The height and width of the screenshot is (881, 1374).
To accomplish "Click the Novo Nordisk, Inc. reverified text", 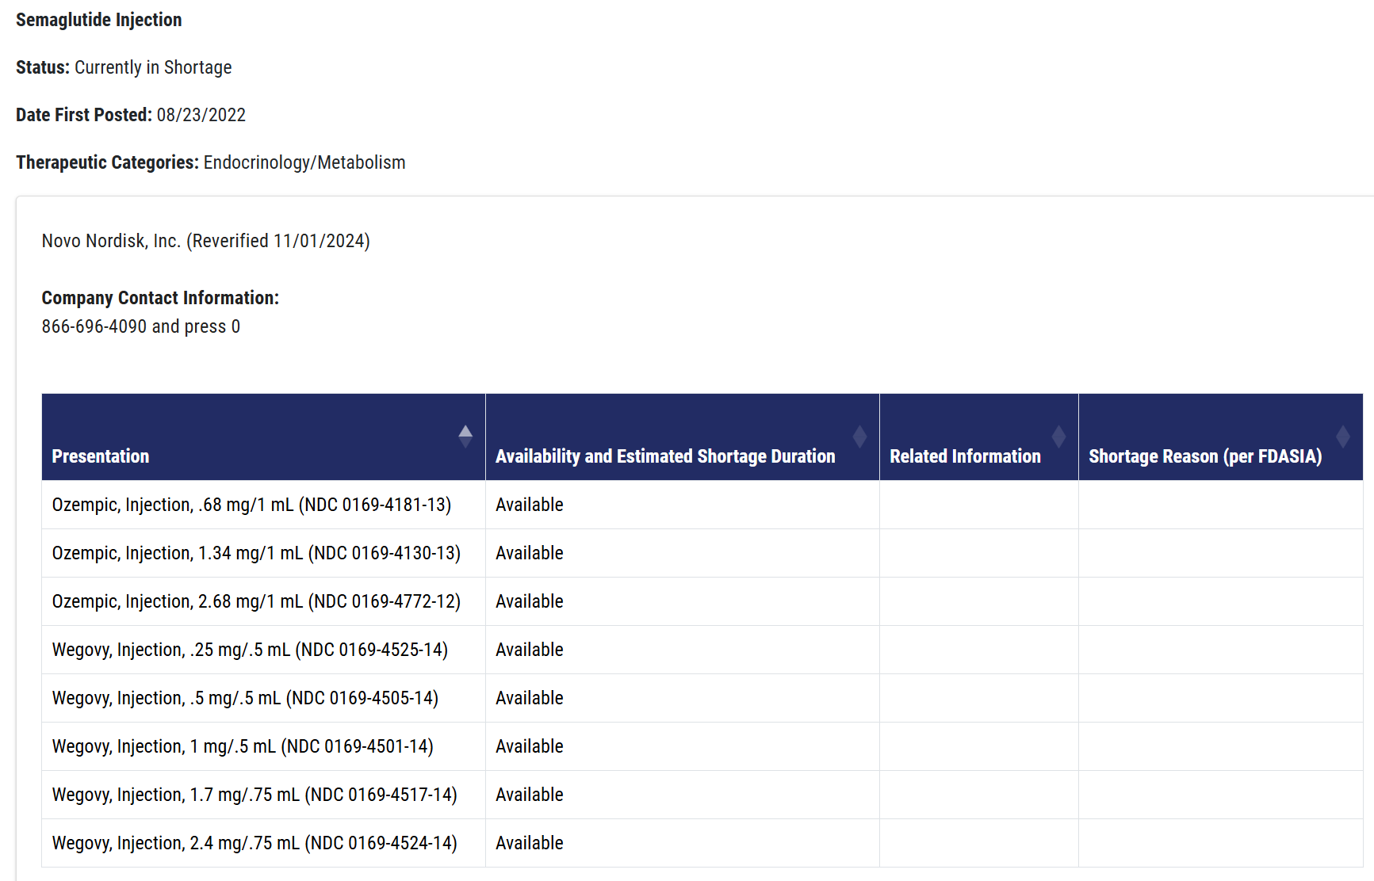I will pyautogui.click(x=205, y=241).
